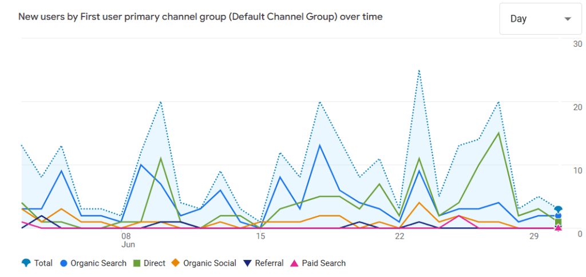Screen dimensions: 586x277
Task: Click the Direct line's highest peak near 15
Action: click(x=498, y=133)
